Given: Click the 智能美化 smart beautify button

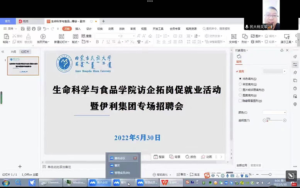Looking at the screenshot, I should tap(162, 174).
